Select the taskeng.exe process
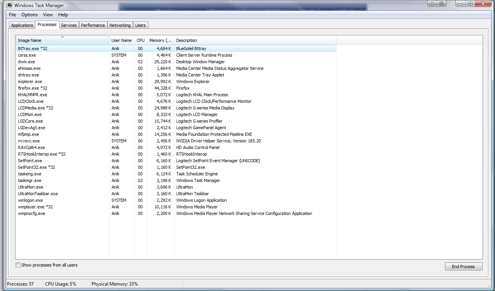The image size is (495, 291). (x=176, y=174)
